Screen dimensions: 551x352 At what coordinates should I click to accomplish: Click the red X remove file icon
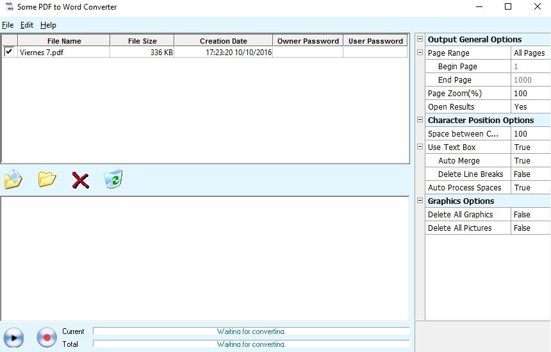point(81,180)
